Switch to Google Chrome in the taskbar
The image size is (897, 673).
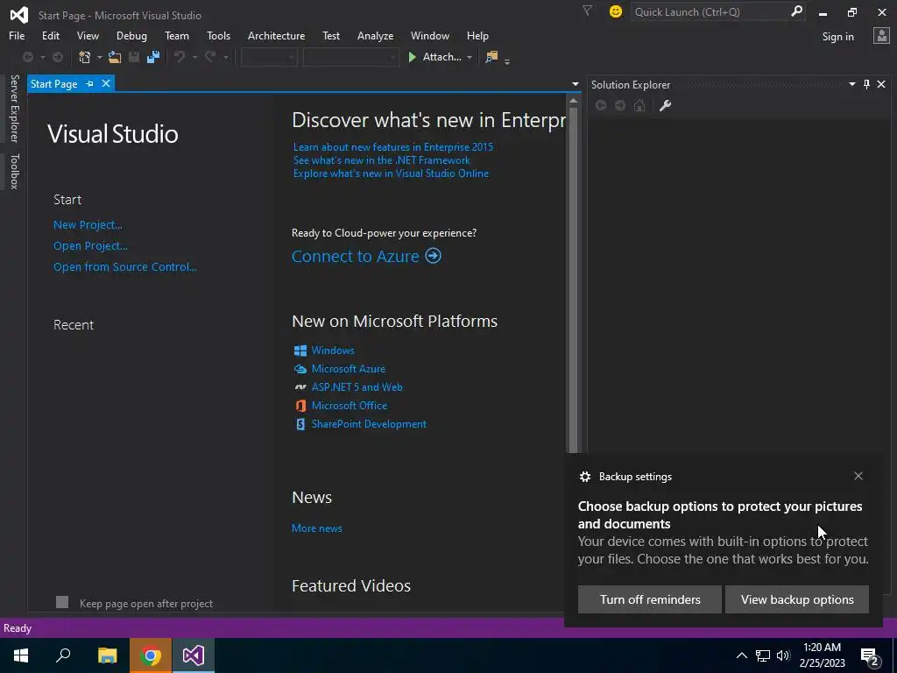coord(151,655)
